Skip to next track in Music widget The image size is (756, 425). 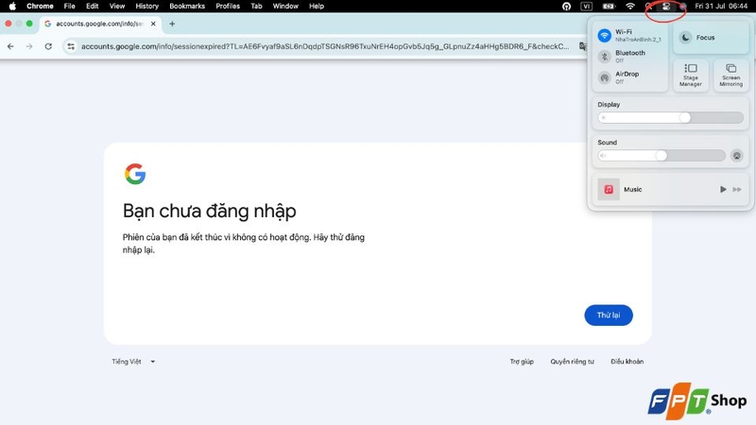click(x=737, y=190)
